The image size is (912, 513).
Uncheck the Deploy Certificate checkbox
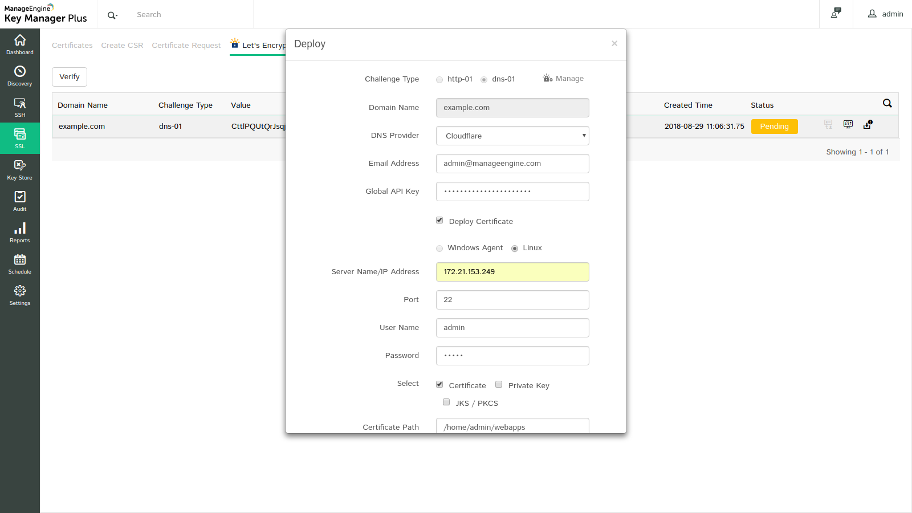tap(439, 221)
